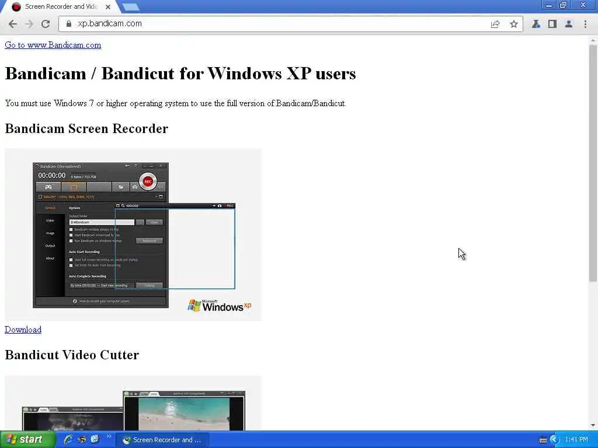Open a new browser tab
598x448 pixels.
(131, 7)
